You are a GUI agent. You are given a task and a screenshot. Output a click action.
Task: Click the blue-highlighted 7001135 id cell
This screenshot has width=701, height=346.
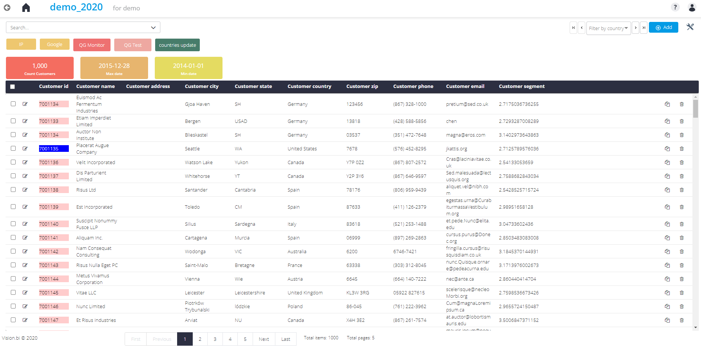[54, 148]
